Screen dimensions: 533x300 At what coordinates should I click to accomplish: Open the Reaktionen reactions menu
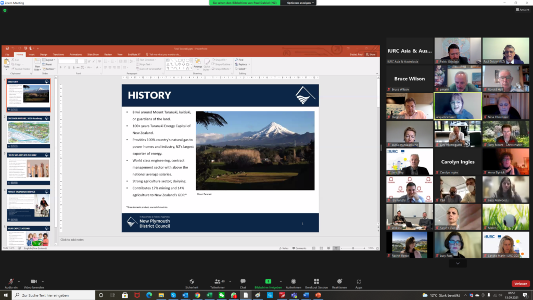tap(339, 281)
